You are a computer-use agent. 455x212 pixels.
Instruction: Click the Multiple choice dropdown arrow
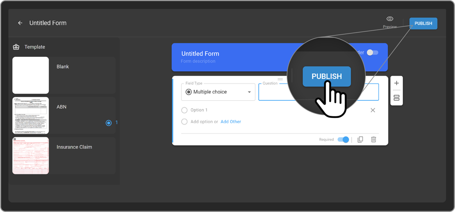[x=249, y=92]
